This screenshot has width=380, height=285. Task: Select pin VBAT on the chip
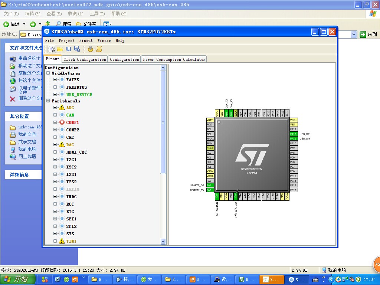[x=210, y=120]
